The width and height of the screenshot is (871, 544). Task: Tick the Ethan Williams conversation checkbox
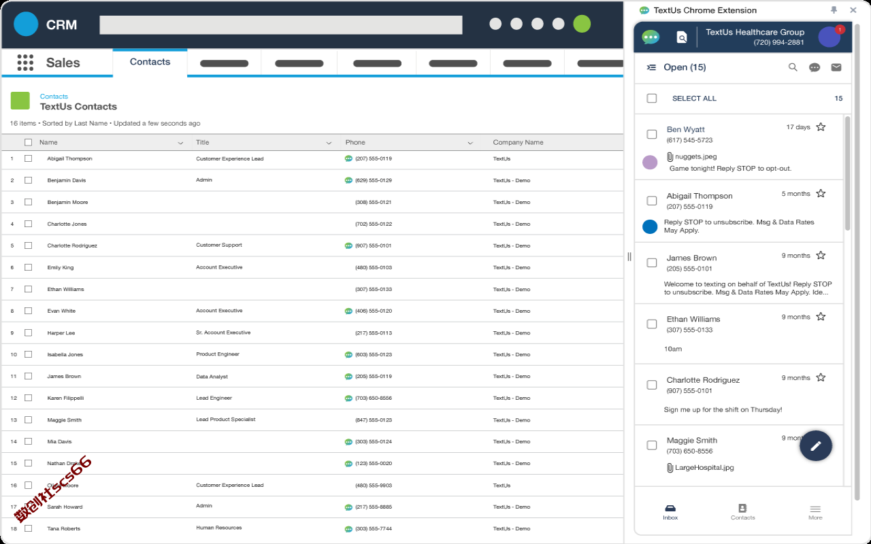652,324
